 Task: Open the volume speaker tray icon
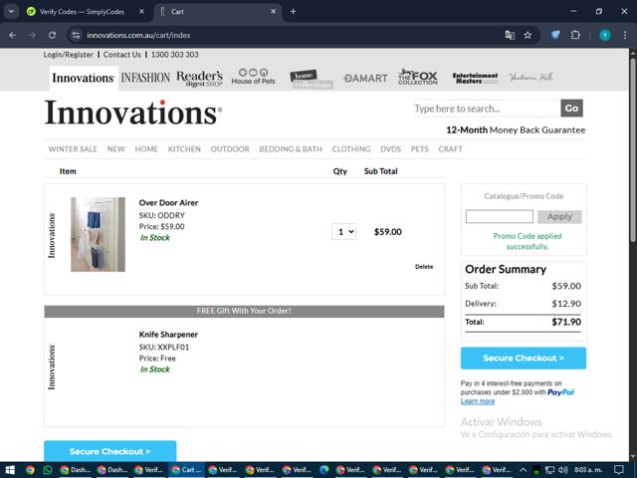(563, 470)
